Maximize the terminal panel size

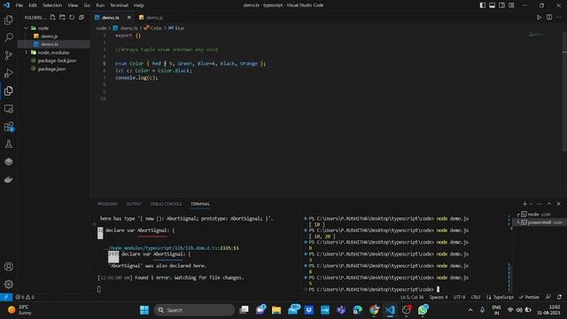click(549, 204)
